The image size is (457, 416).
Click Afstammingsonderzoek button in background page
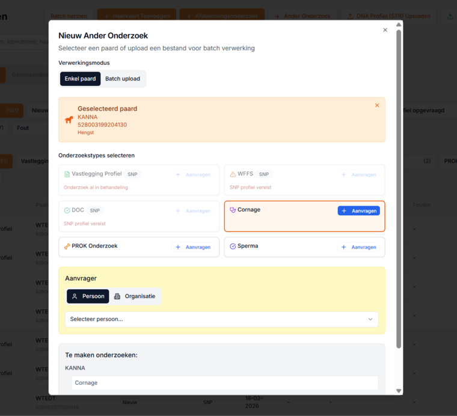pos(222,16)
